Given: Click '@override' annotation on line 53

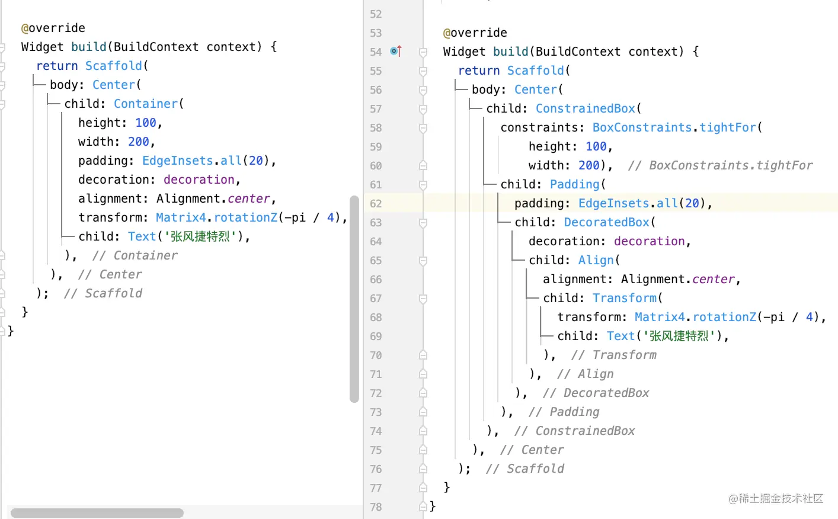Looking at the screenshot, I should coord(475,33).
